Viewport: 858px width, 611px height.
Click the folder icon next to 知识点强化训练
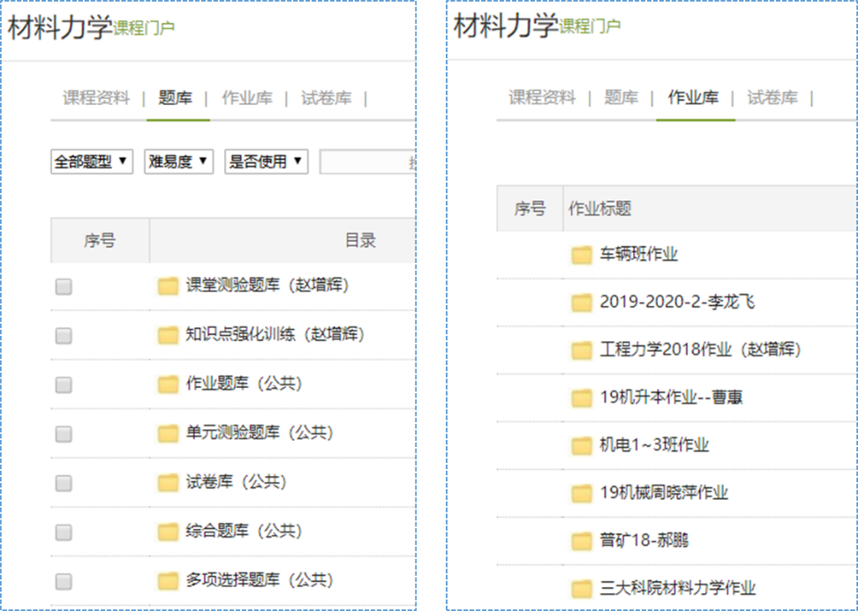click(x=168, y=335)
